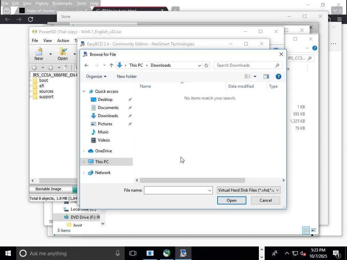
Task: Click the EasyBCD taskbar icon
Action: (x=183, y=253)
